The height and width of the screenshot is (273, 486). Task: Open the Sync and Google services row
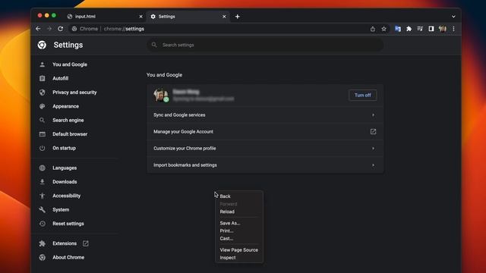[x=265, y=115]
